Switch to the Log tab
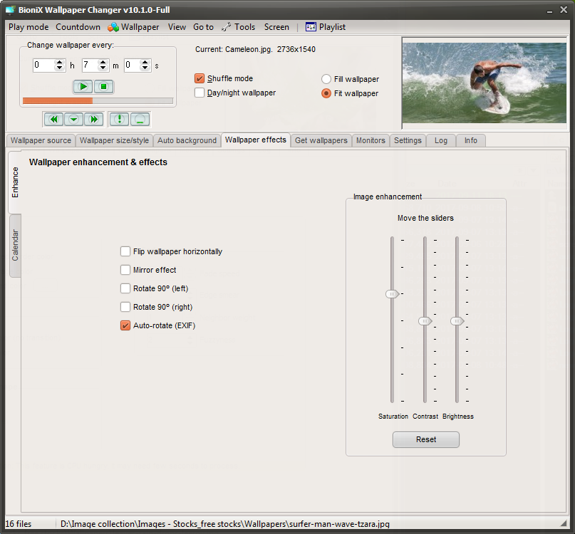575x534 pixels. click(x=441, y=141)
